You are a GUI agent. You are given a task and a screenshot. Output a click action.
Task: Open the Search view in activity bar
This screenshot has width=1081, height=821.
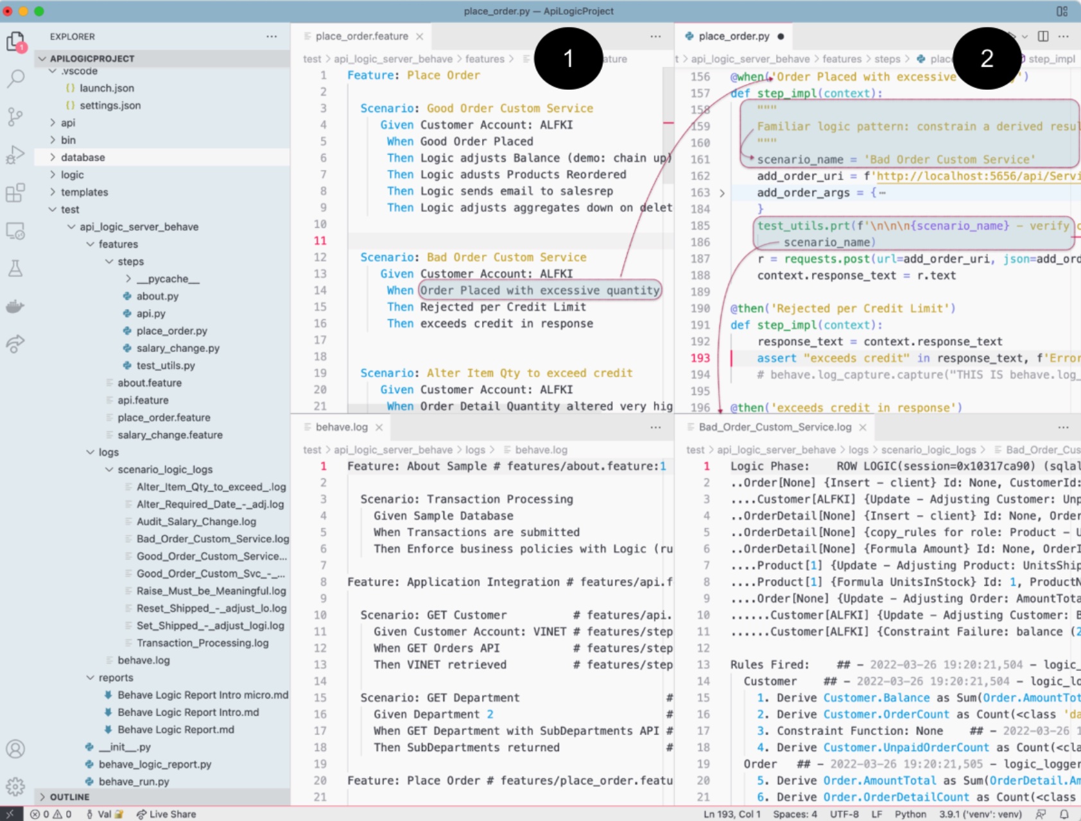tap(15, 79)
